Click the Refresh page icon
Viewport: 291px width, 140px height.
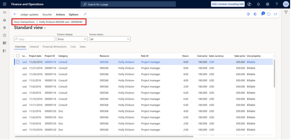tap(269, 14)
